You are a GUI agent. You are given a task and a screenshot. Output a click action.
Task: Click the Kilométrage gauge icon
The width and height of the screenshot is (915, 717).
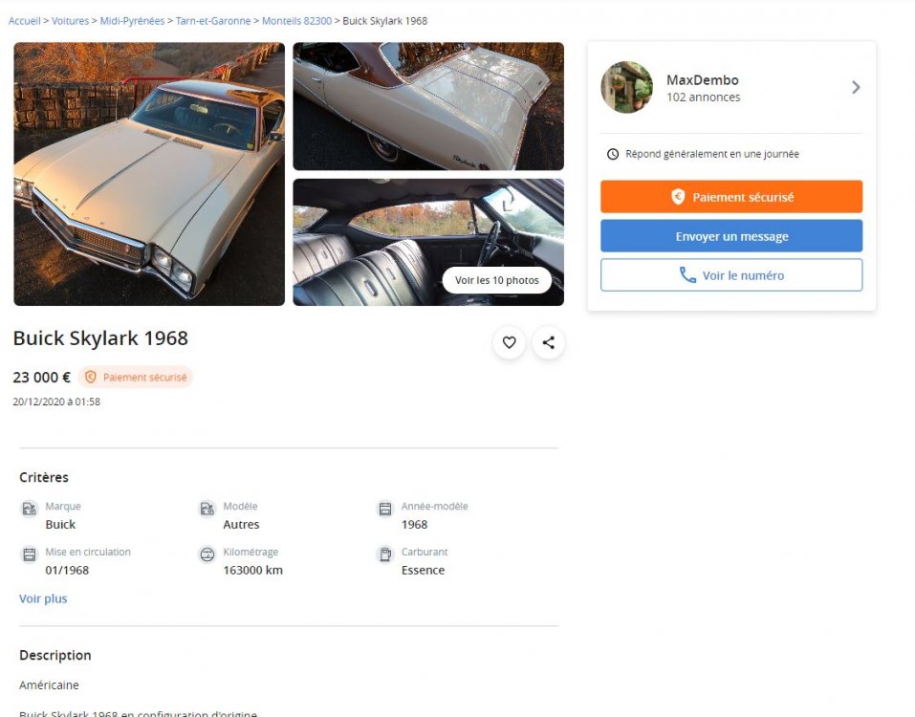pyautogui.click(x=207, y=554)
